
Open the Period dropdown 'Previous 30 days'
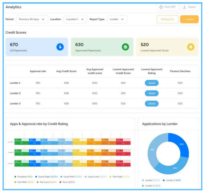(x=32, y=19)
